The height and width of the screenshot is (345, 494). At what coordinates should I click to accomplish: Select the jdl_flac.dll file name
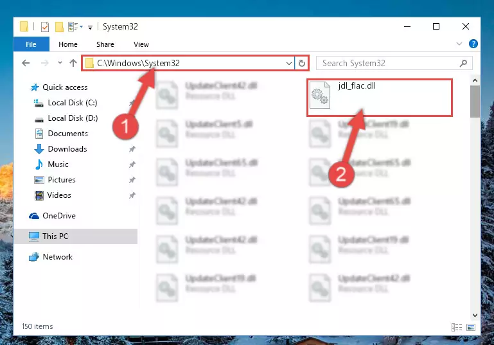click(357, 85)
